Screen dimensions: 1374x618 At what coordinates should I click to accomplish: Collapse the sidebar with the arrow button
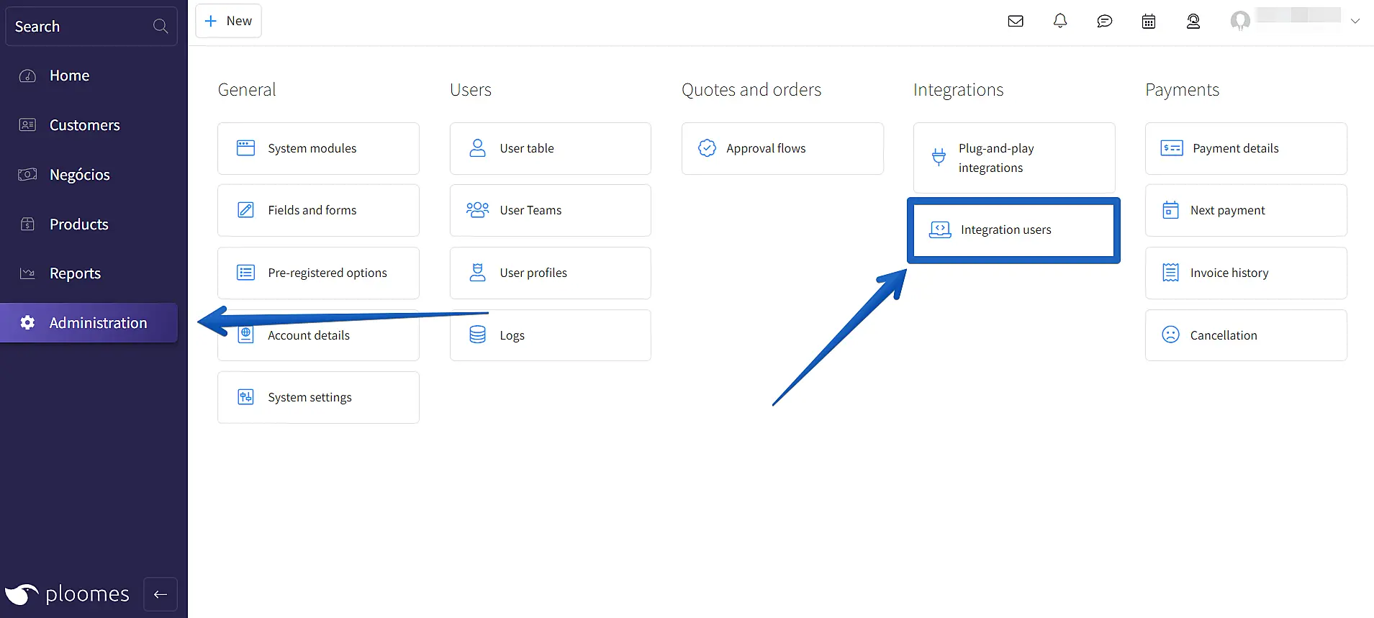(161, 594)
